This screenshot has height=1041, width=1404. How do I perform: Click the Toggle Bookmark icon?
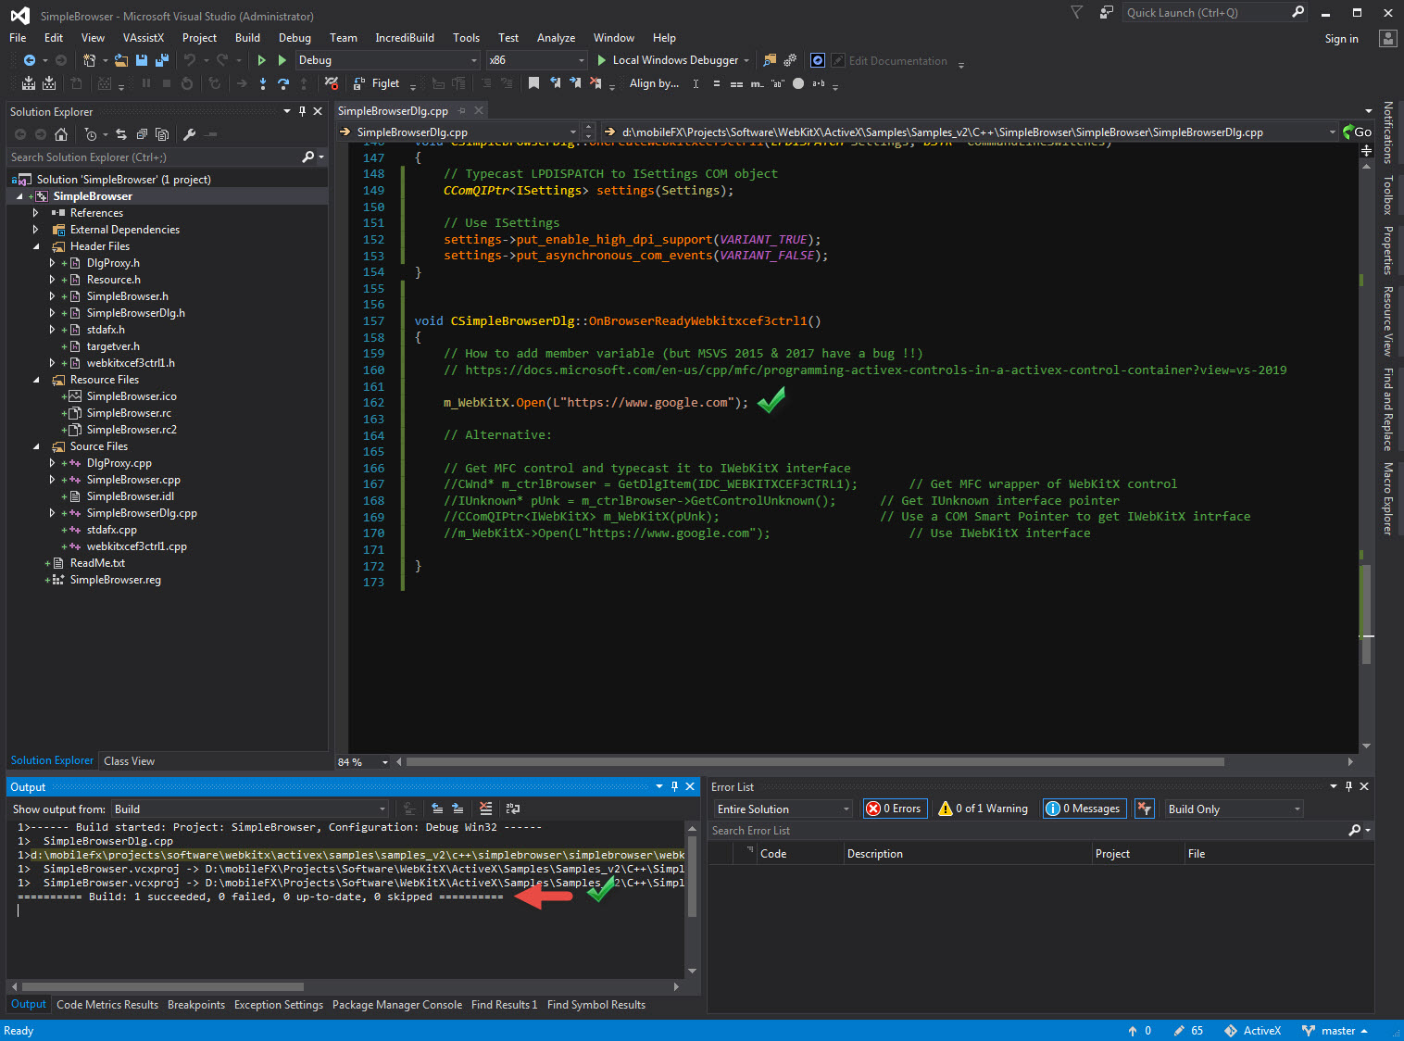coord(533,83)
